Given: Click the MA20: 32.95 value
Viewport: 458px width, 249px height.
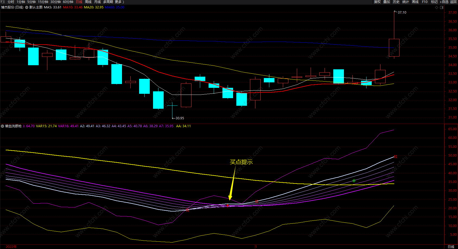Looking at the screenshot, I should click(x=94, y=7).
